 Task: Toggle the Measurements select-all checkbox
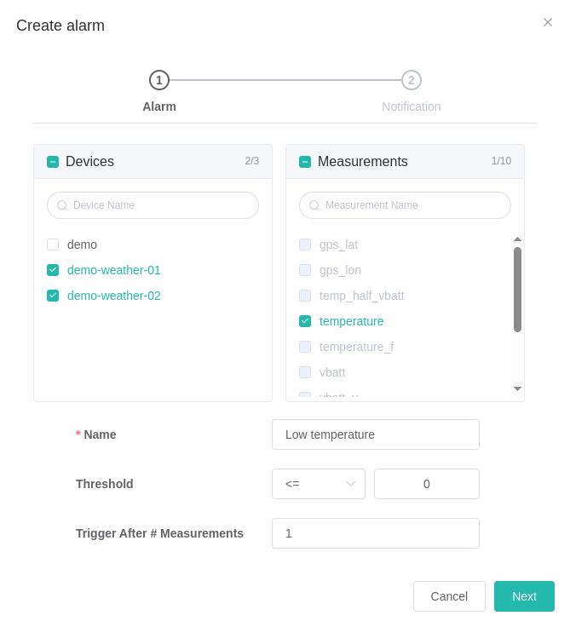pyautogui.click(x=305, y=162)
